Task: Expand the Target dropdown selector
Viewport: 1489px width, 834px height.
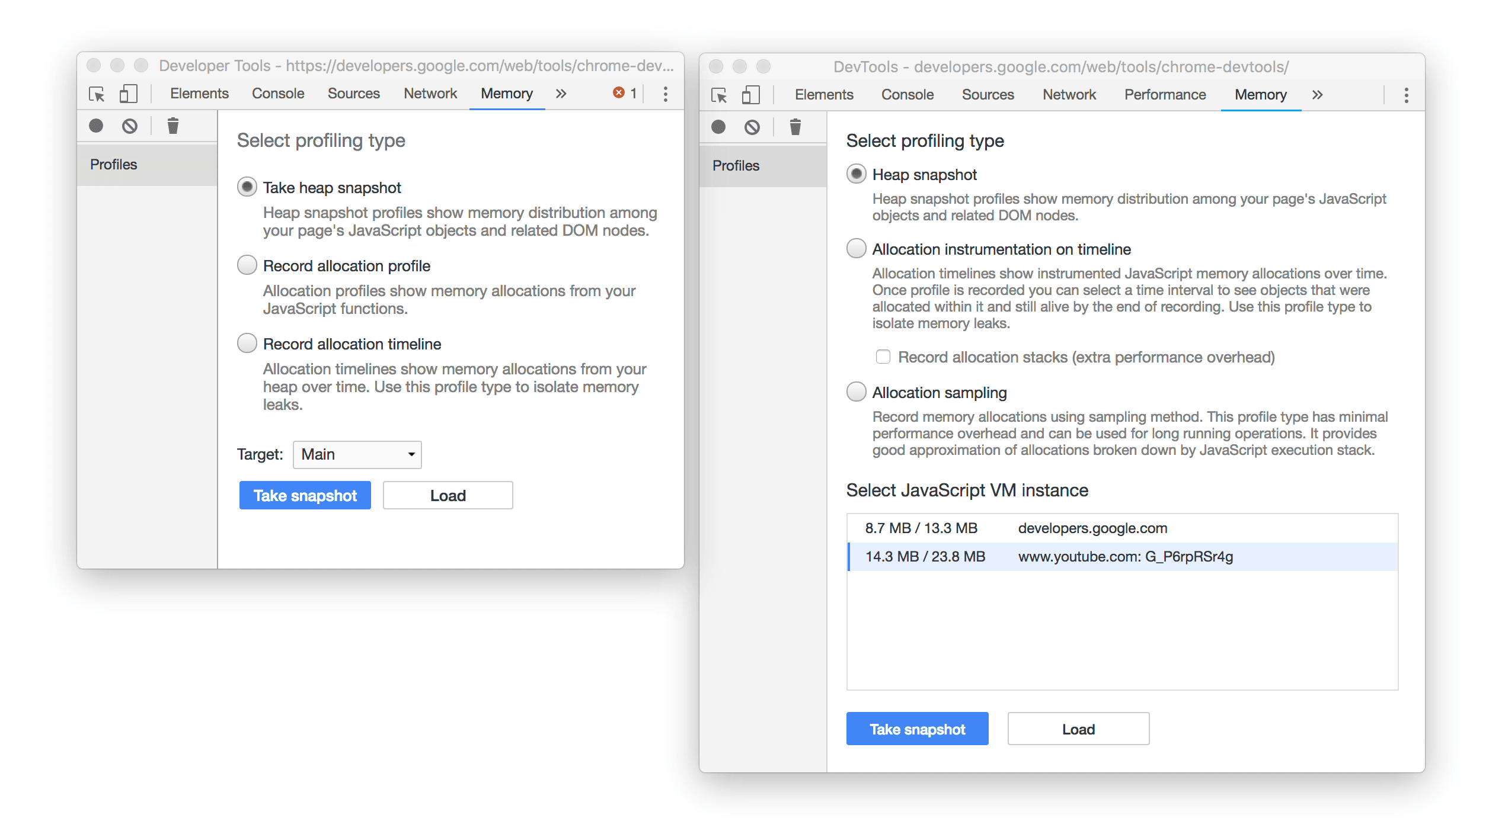Action: pyautogui.click(x=357, y=453)
